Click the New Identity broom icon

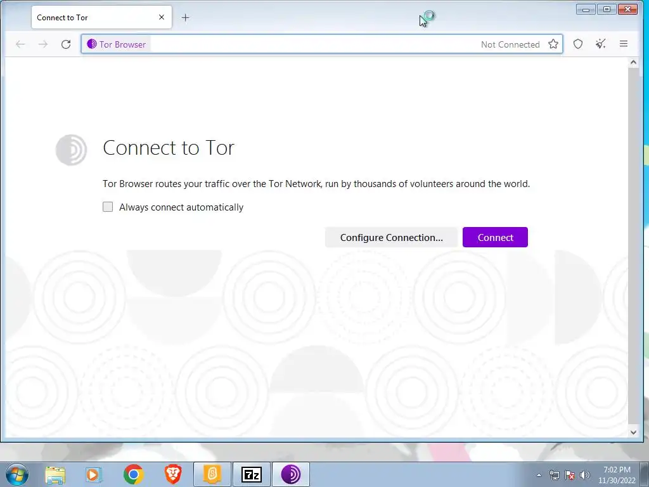tap(601, 44)
